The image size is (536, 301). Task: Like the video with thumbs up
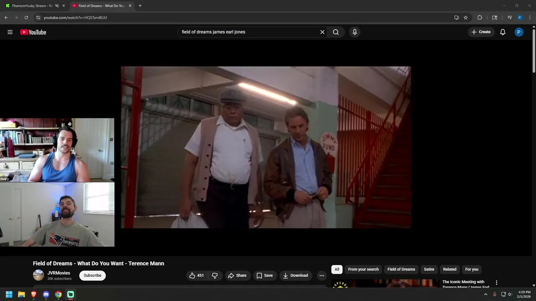point(196,275)
